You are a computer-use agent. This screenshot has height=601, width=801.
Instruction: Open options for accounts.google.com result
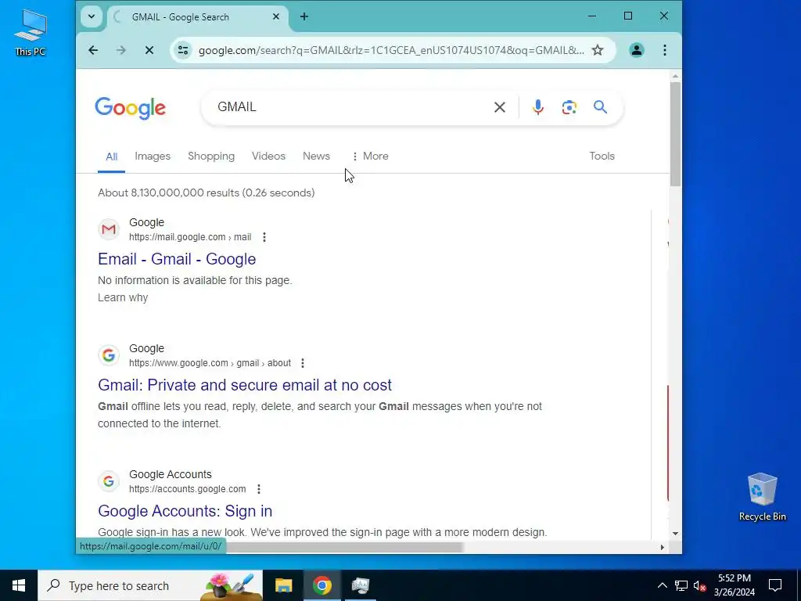click(x=259, y=489)
